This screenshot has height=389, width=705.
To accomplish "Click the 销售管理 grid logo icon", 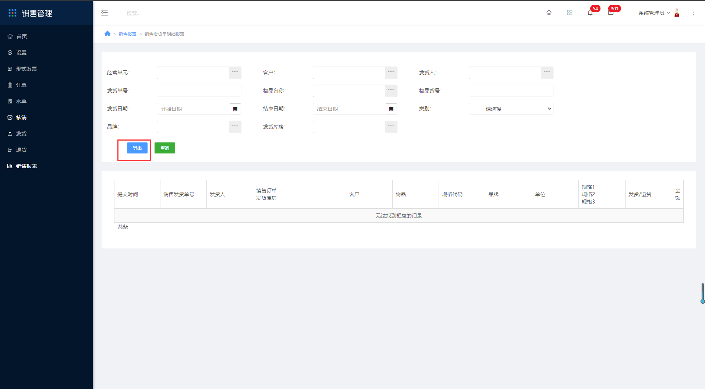I will (13, 13).
